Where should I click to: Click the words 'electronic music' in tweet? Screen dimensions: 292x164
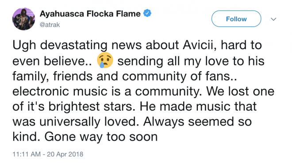coord(60,92)
